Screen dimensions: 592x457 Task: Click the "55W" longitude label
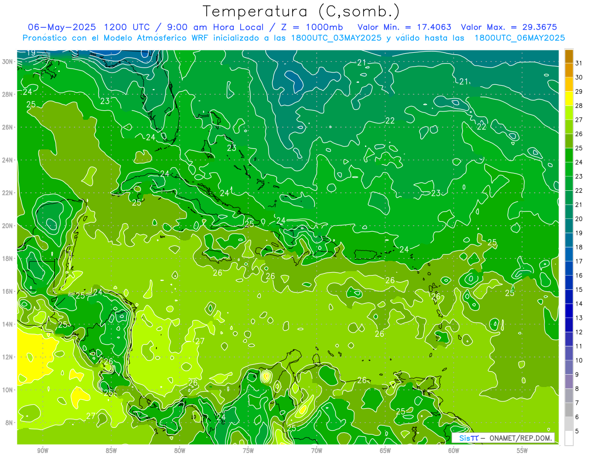click(522, 451)
